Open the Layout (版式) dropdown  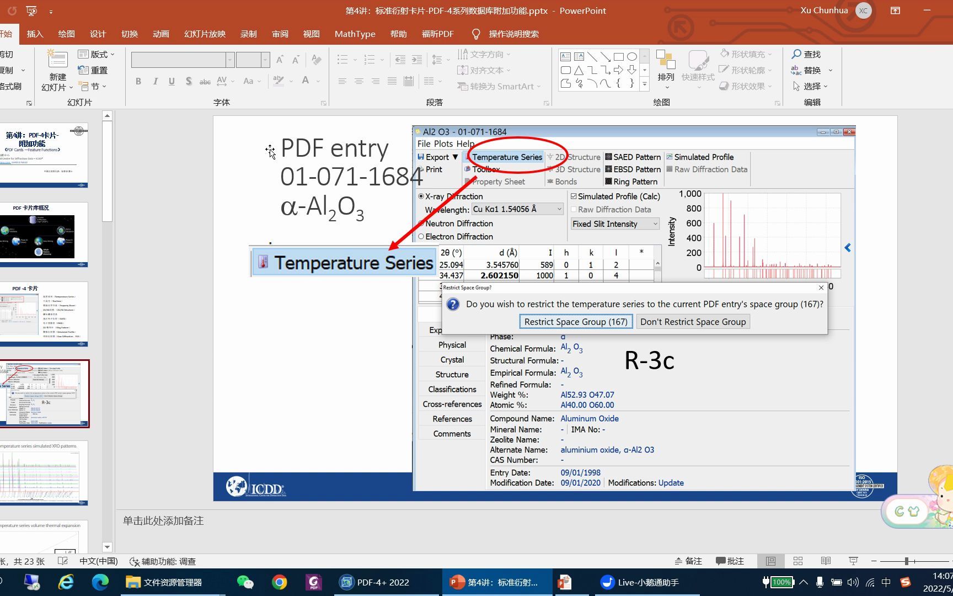[x=97, y=54]
